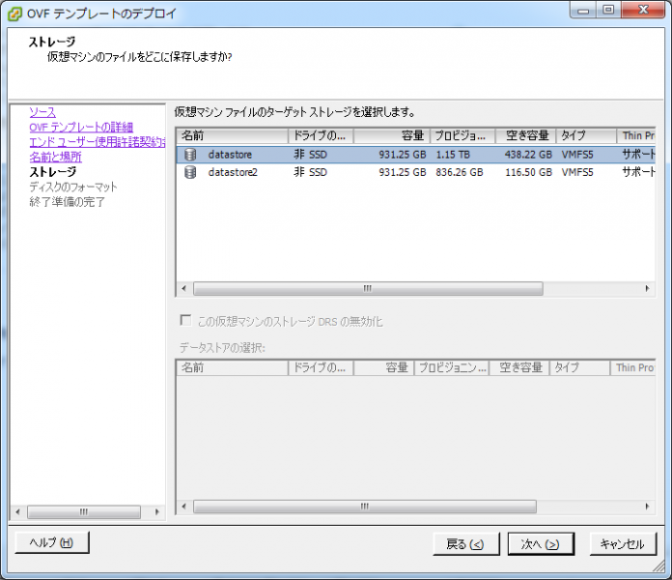Click the 戻る (<) button
672x580 pixels.
point(465,544)
